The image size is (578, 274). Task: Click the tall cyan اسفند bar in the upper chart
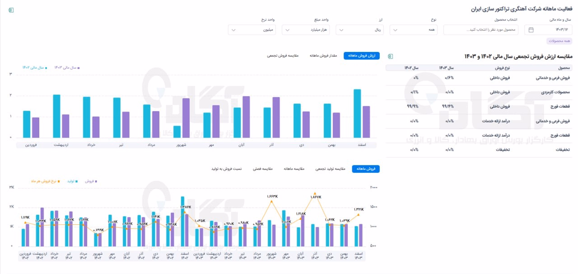coord(357,113)
